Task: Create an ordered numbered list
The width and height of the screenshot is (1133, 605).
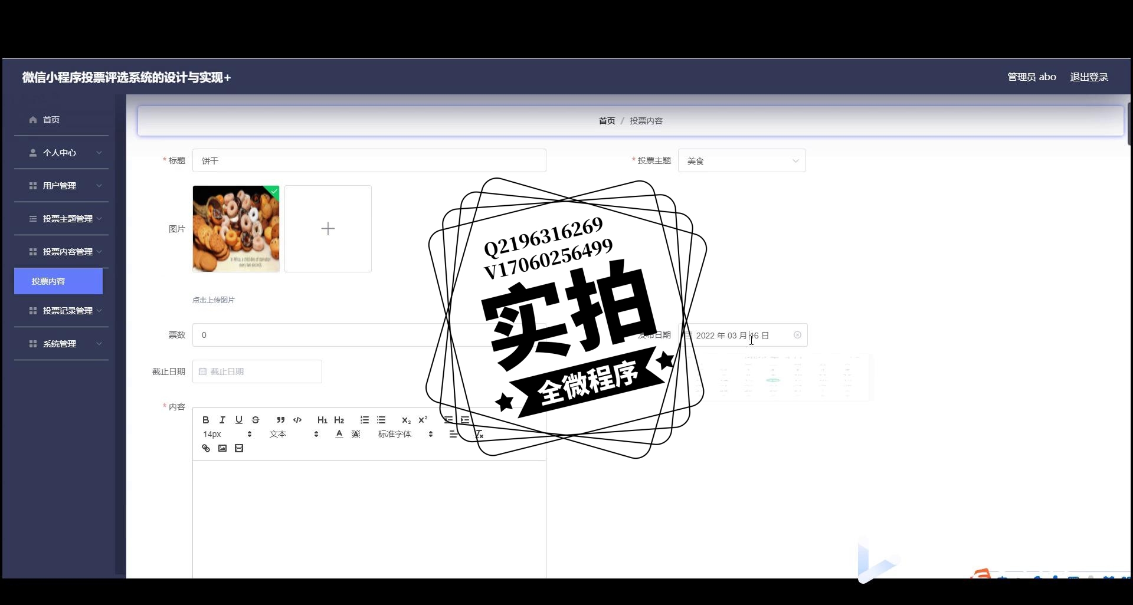Action: (364, 420)
